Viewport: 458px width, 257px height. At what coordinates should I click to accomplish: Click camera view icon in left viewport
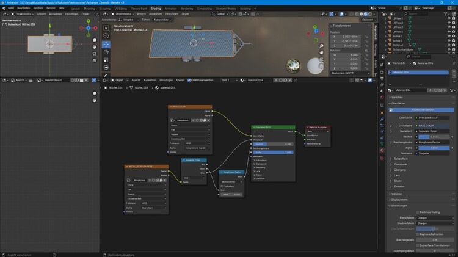click(94, 54)
